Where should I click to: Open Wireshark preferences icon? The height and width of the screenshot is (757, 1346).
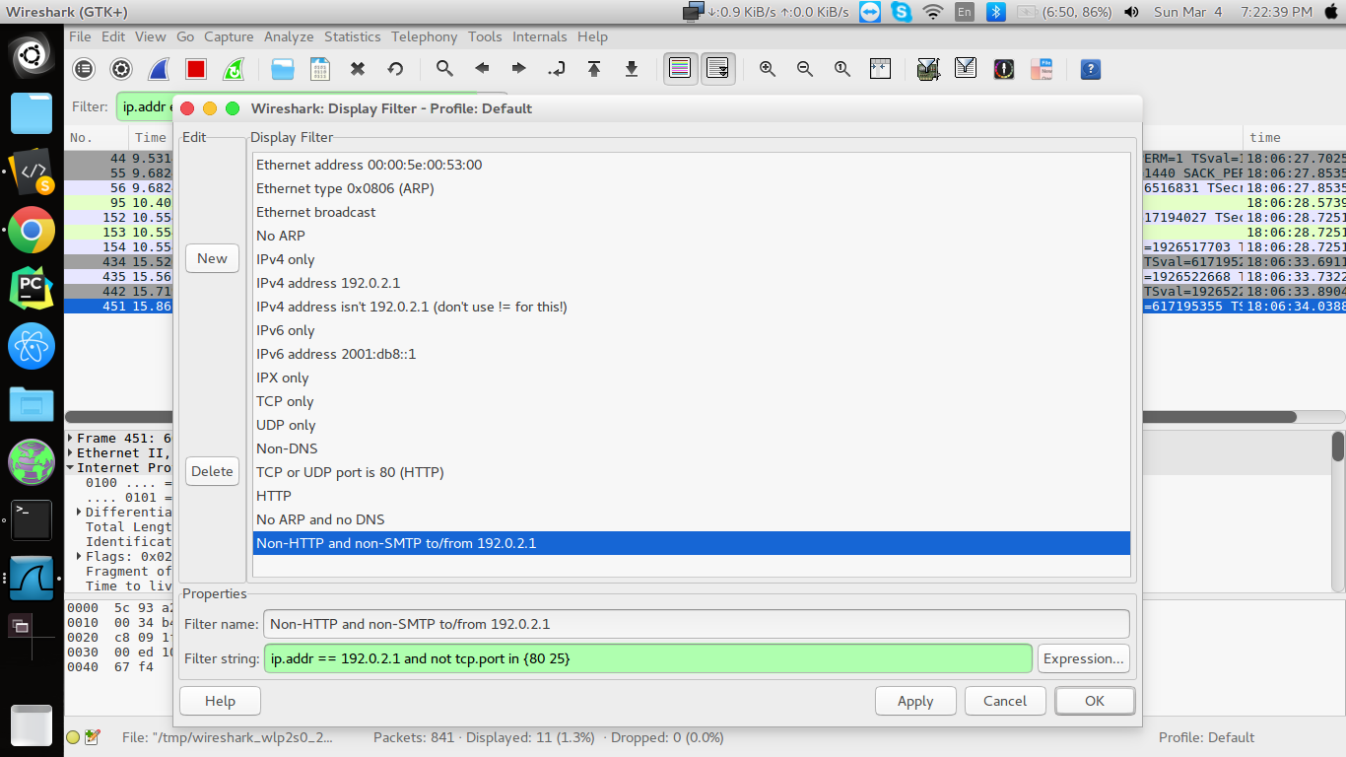pyautogui.click(x=1042, y=69)
